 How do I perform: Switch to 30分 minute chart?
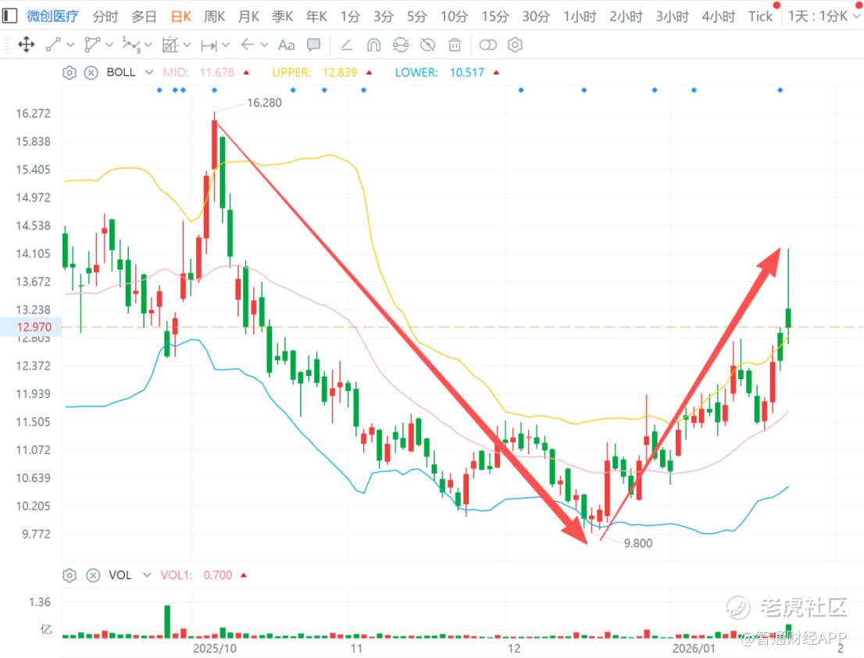tap(536, 16)
